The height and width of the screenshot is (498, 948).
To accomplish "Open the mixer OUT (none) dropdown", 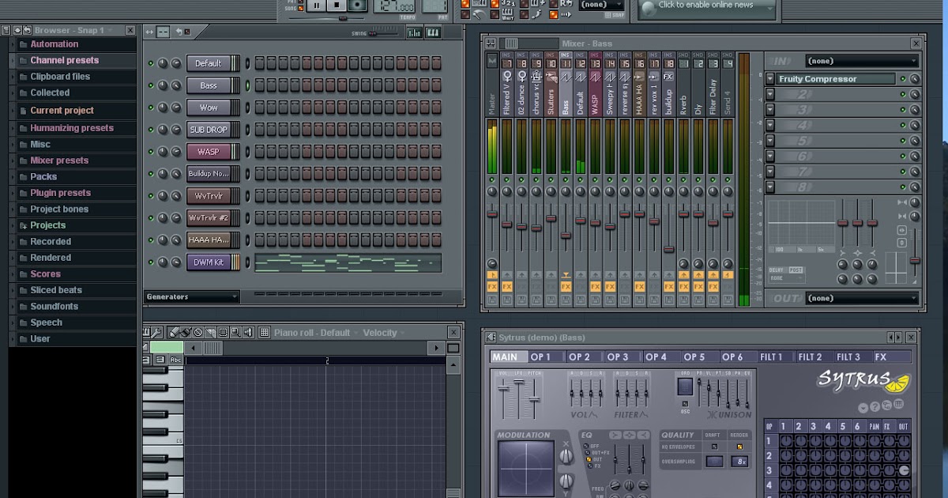I will point(862,298).
